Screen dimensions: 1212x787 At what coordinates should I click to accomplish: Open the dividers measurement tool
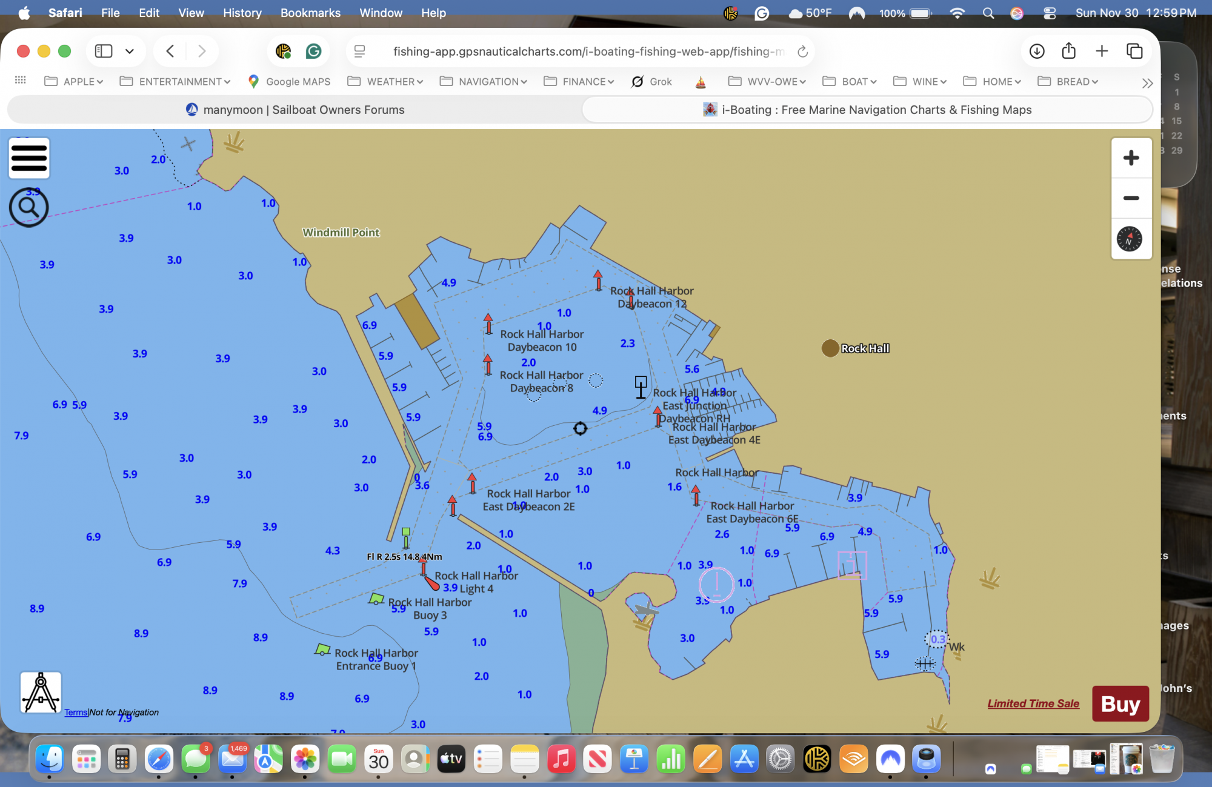pos(40,692)
